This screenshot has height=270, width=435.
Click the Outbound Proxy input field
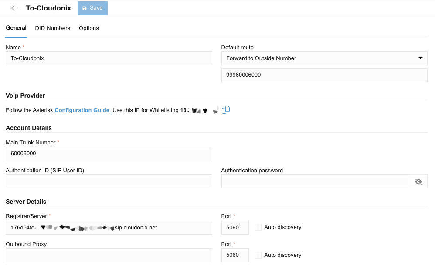(x=109, y=255)
